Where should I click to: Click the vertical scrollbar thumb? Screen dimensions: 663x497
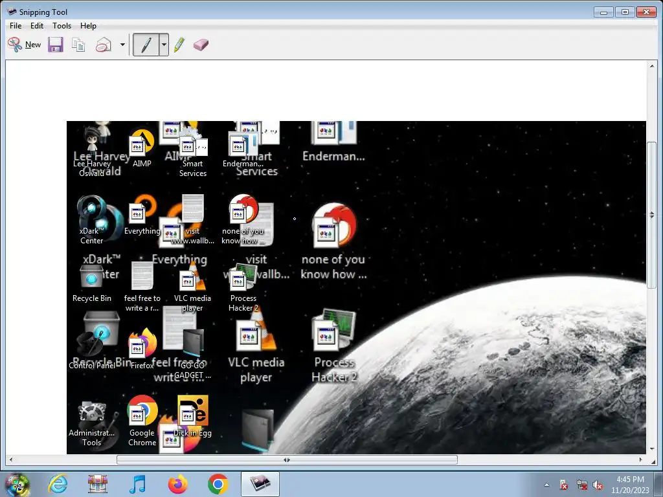click(651, 215)
